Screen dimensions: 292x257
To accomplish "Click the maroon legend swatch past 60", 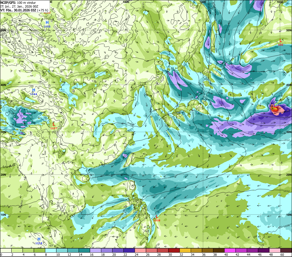I will (x=286, y=251).
